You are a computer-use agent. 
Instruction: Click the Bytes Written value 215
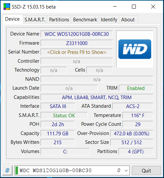(58, 142)
